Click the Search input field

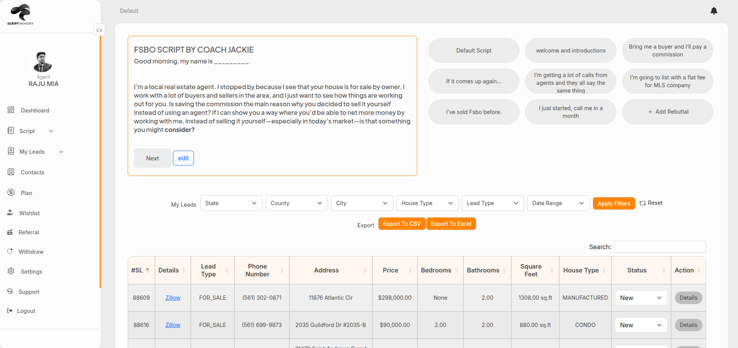coord(660,247)
